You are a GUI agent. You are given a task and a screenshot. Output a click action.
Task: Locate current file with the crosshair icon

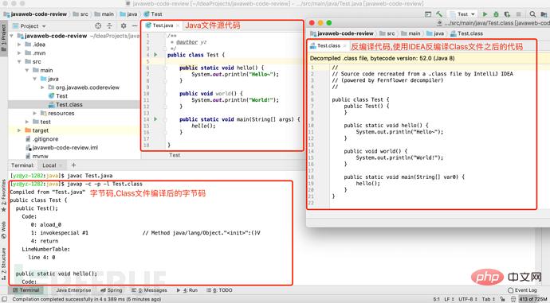click(x=98, y=26)
